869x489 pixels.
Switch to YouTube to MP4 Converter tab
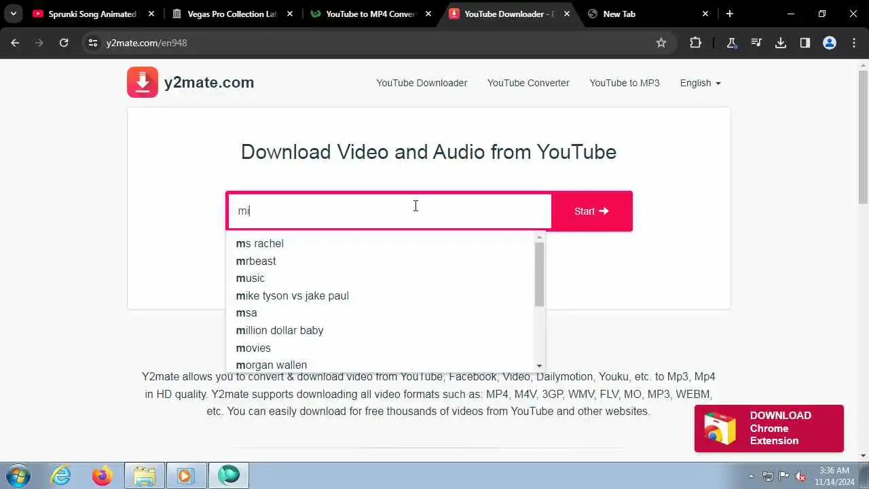click(x=363, y=14)
